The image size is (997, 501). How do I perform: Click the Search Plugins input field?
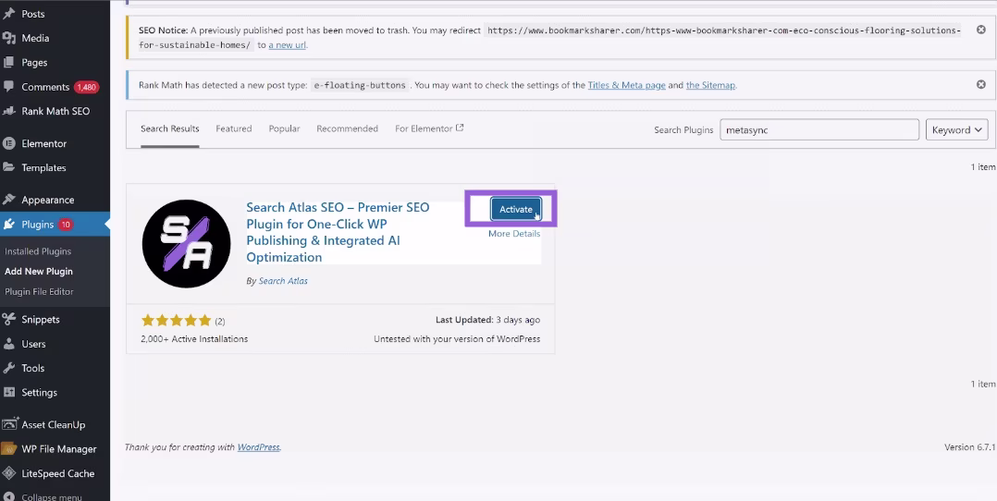click(x=819, y=130)
